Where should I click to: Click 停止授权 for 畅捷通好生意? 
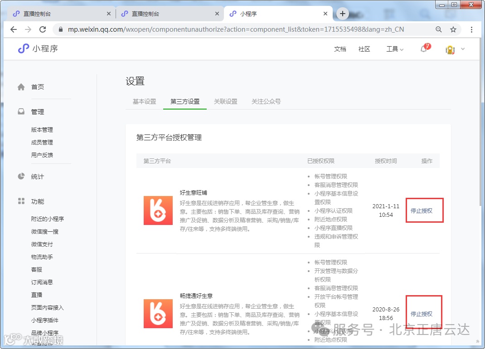421,314
